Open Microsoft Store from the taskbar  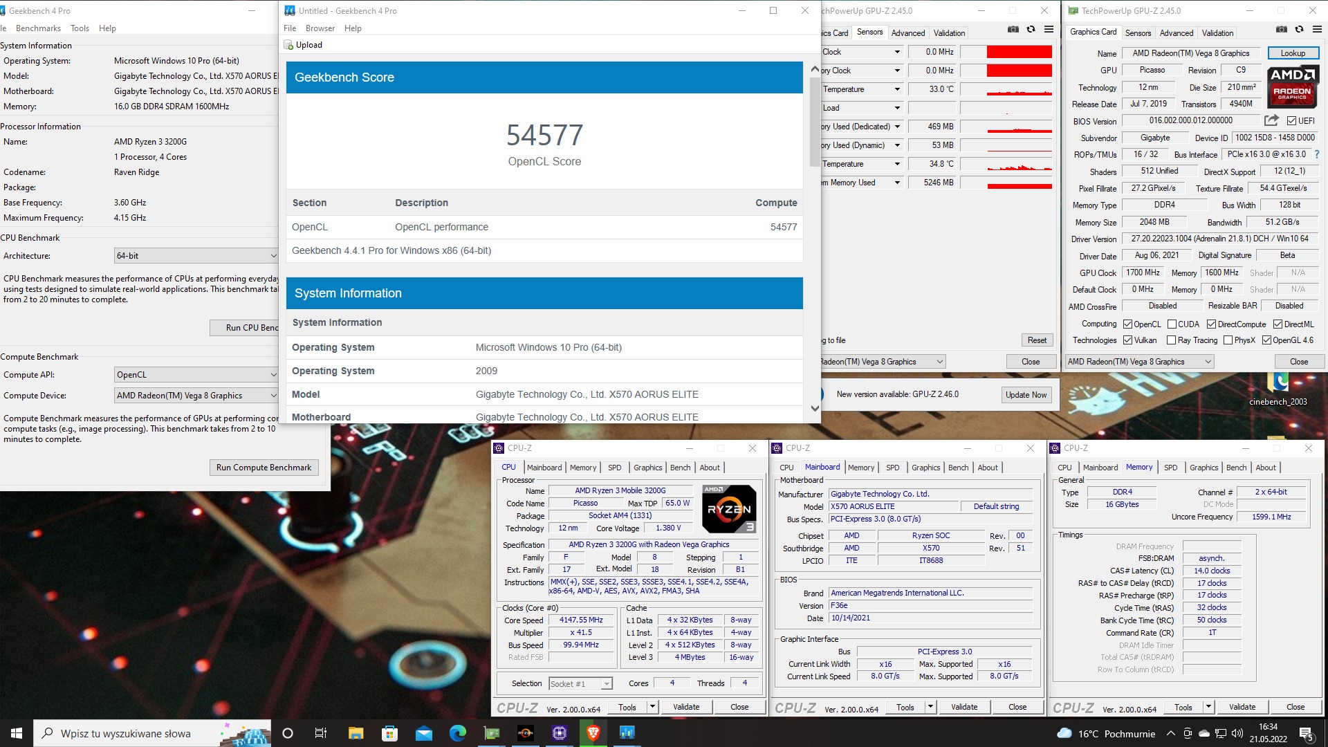[389, 733]
